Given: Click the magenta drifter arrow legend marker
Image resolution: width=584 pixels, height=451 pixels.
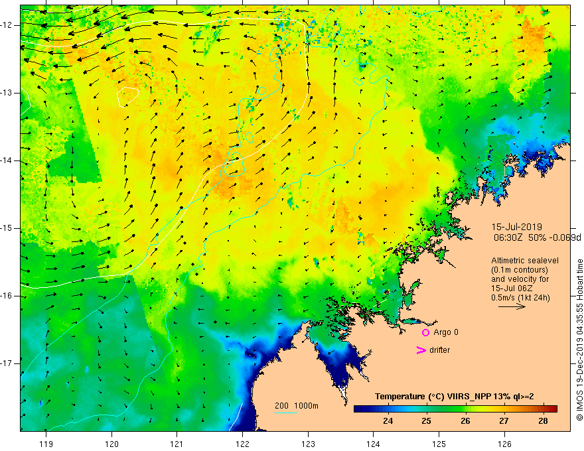Looking at the screenshot, I should click(421, 350).
